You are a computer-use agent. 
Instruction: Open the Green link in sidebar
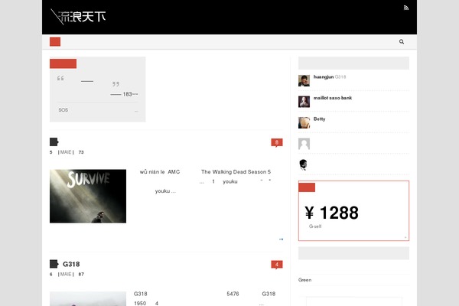pyautogui.click(x=304, y=280)
